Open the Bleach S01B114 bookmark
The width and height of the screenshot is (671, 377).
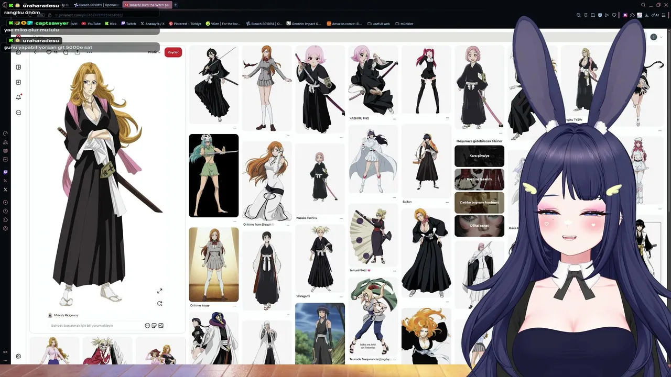pyautogui.click(x=264, y=24)
